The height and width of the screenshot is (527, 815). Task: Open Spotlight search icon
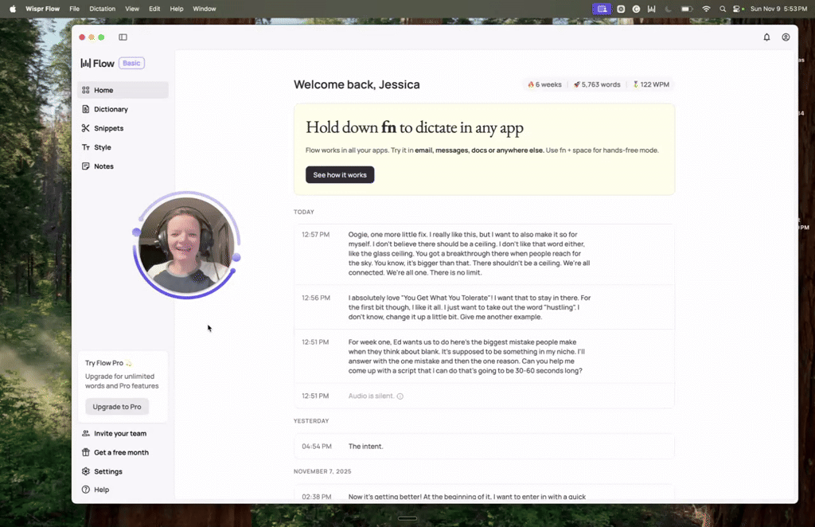click(x=723, y=9)
